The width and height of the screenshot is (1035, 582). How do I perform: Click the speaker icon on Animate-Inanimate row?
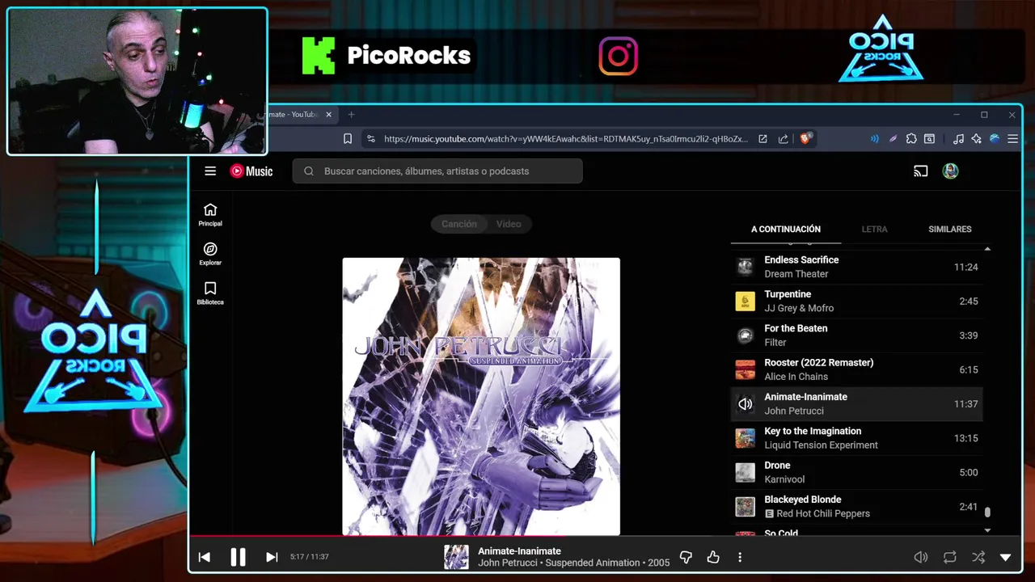point(745,404)
